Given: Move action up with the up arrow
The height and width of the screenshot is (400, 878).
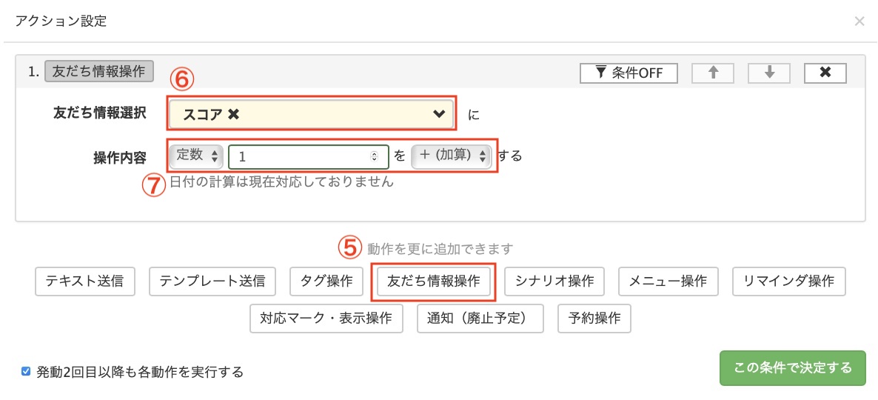Looking at the screenshot, I should point(713,73).
